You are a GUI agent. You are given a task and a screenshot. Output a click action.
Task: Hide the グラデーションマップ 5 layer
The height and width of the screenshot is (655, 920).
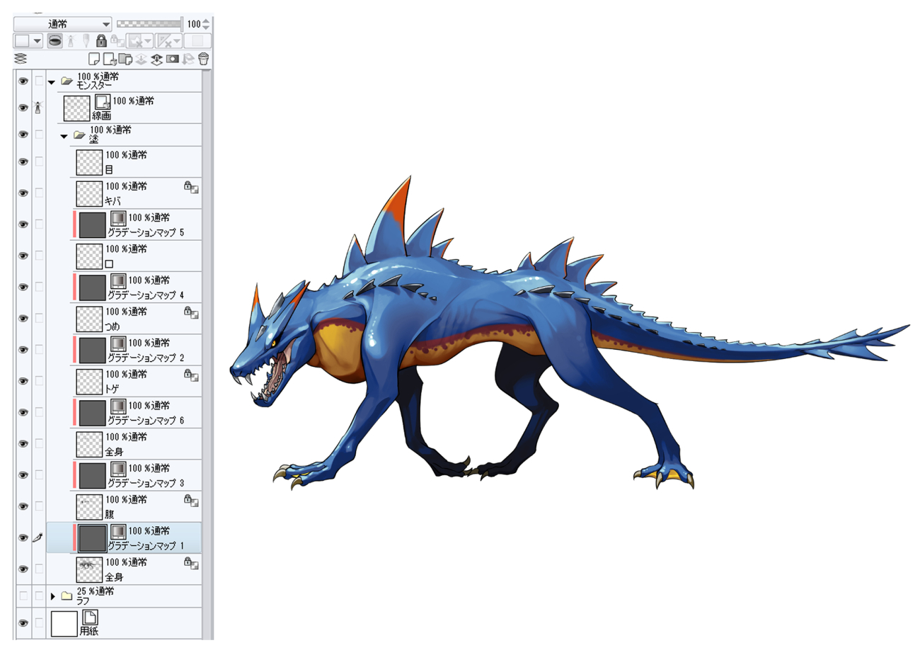(x=23, y=224)
